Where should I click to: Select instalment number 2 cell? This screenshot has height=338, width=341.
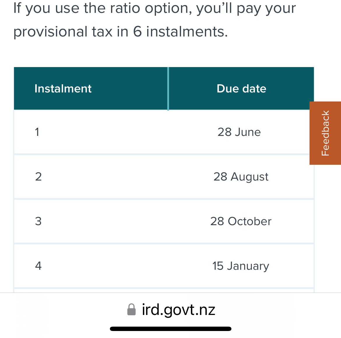(x=38, y=177)
